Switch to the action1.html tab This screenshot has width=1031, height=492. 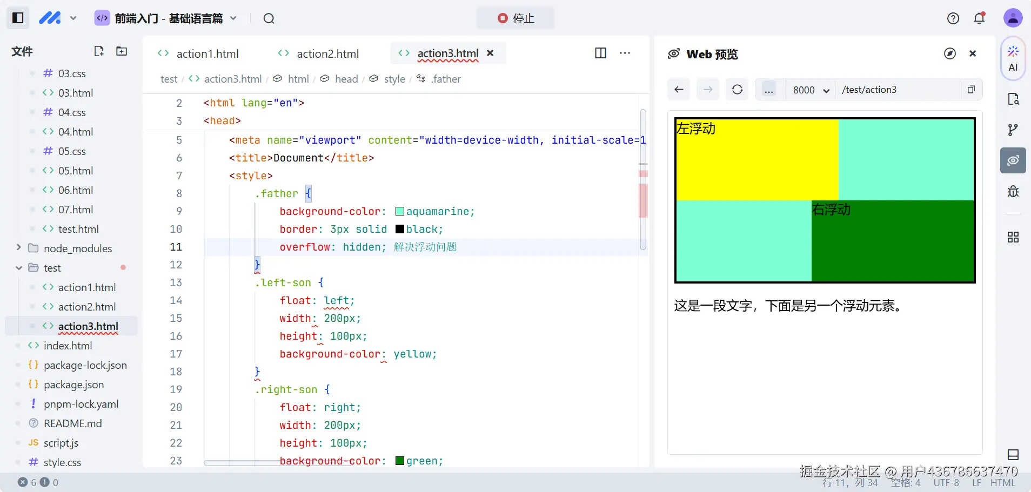207,53
